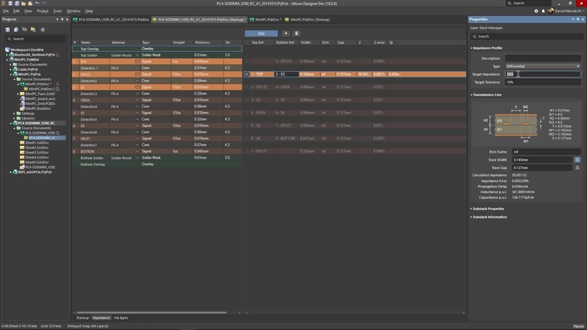587x330 pixels.
Task: Click the compile icon in the Projects panel toolbar
Action: pyautogui.click(x=16, y=29)
